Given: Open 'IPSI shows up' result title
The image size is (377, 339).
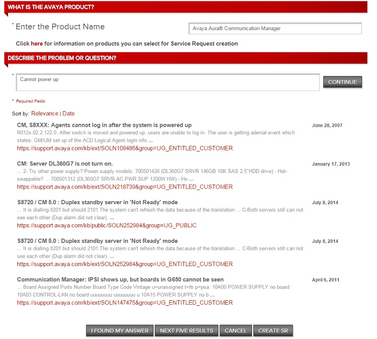Looking at the screenshot, I should tap(120, 279).
